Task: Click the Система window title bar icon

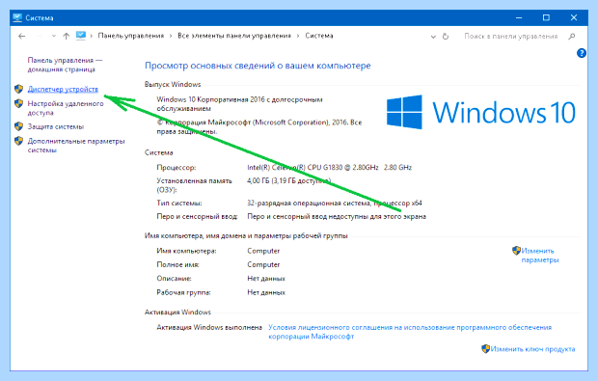Action: (x=17, y=17)
